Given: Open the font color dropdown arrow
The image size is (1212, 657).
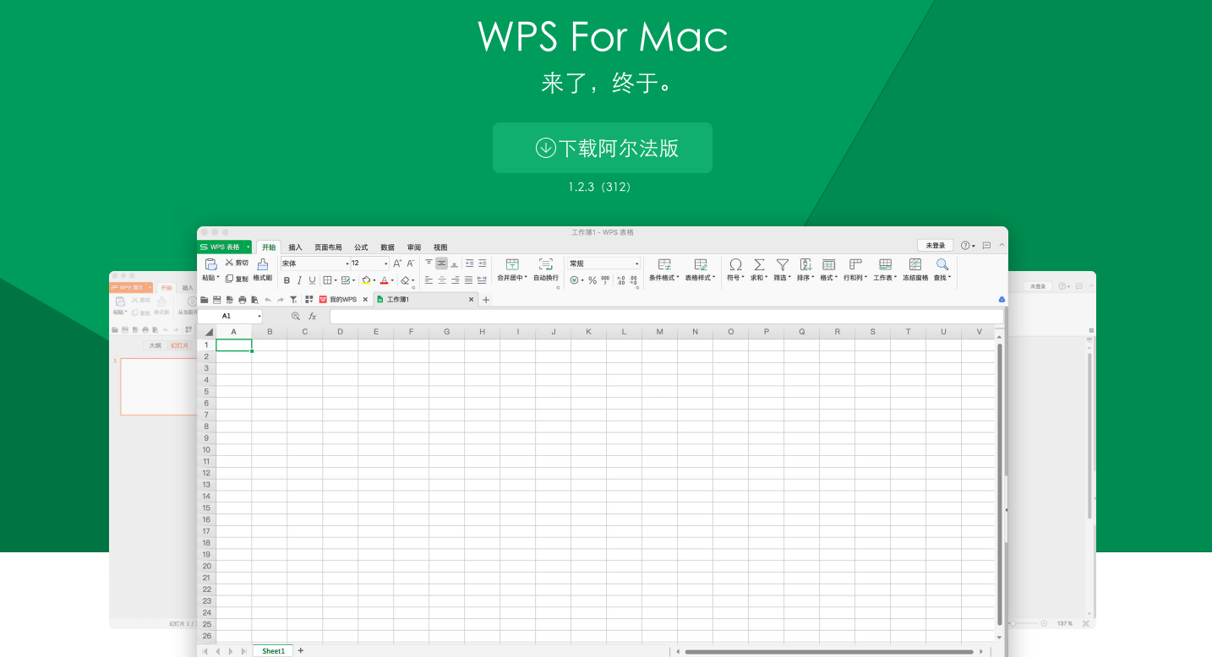Looking at the screenshot, I should tap(392, 280).
